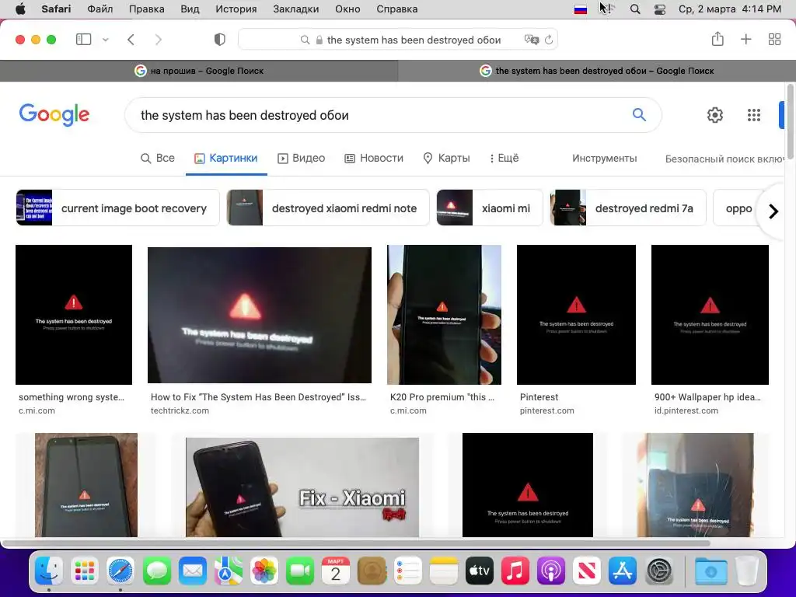Select the Картинки search tab
Image resolution: width=796 pixels, height=597 pixels.
pyautogui.click(x=226, y=158)
